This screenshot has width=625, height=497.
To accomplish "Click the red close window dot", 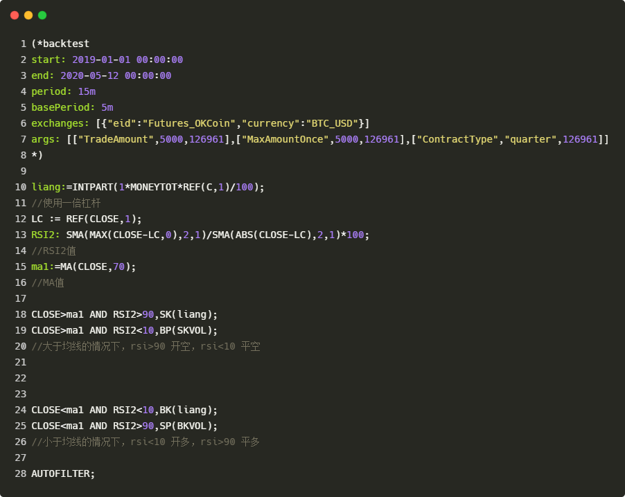I will click(x=15, y=15).
